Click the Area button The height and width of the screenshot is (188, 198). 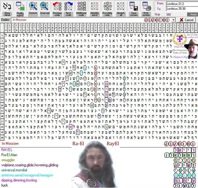[x=193, y=14]
